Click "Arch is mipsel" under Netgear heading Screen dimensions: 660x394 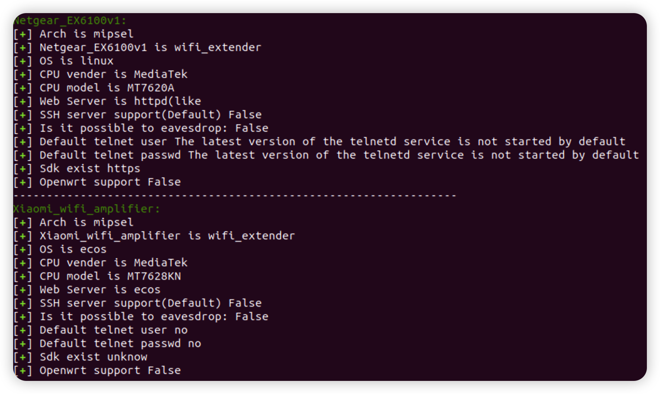pyautogui.click(x=86, y=34)
